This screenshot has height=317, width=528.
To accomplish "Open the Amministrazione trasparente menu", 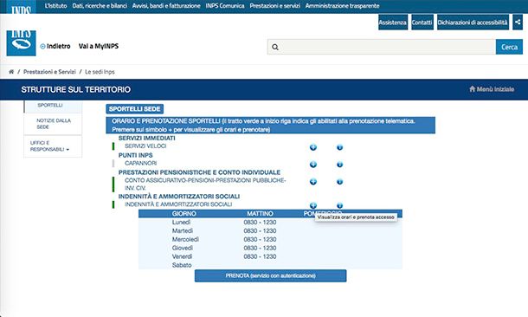I will coord(342,6).
